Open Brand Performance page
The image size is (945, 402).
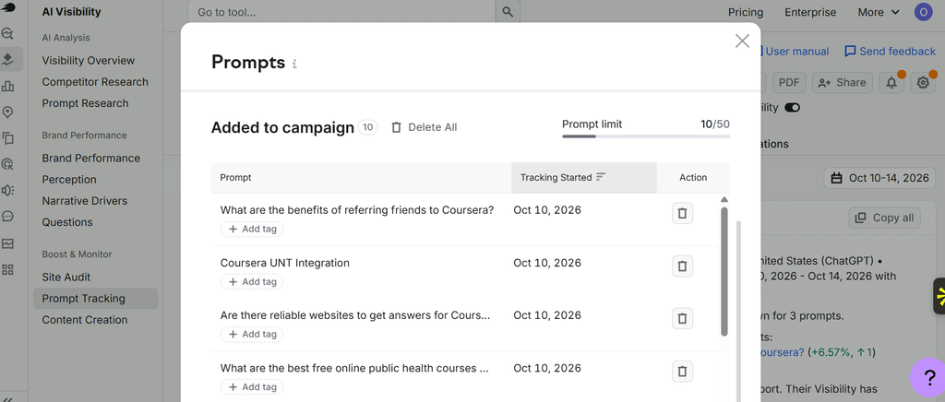click(x=91, y=159)
